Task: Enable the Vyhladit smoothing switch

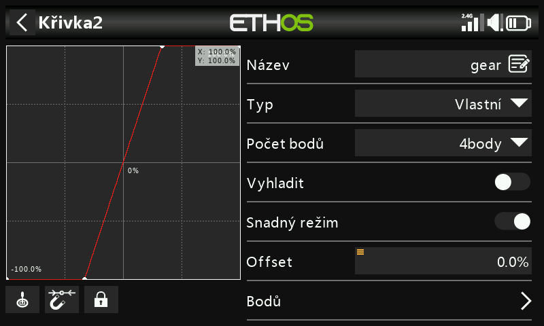Action: (x=512, y=182)
